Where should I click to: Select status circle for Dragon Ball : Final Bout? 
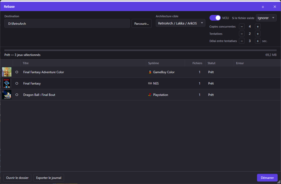tap(17, 95)
